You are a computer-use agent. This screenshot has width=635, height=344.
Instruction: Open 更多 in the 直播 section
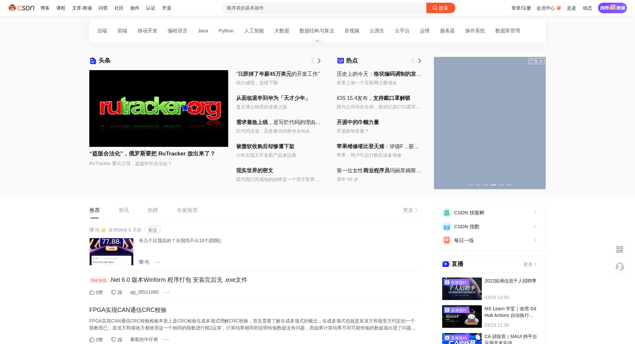click(x=530, y=264)
